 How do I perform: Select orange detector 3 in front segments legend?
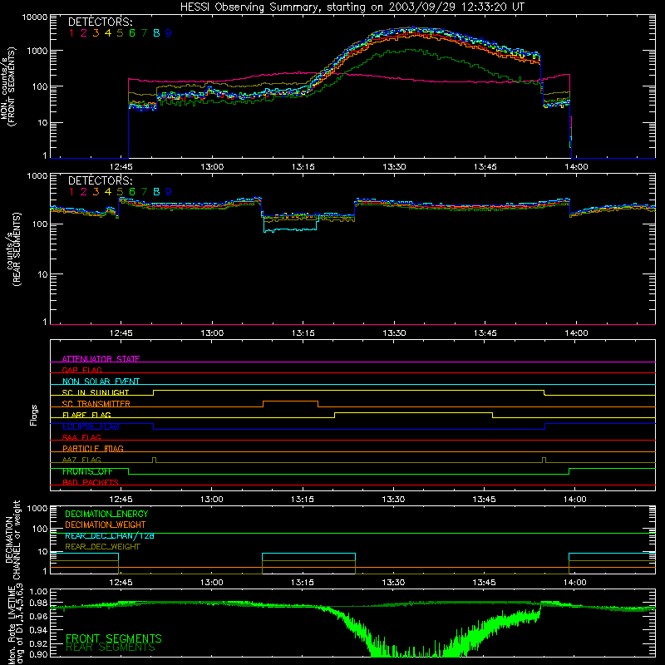coord(96,33)
